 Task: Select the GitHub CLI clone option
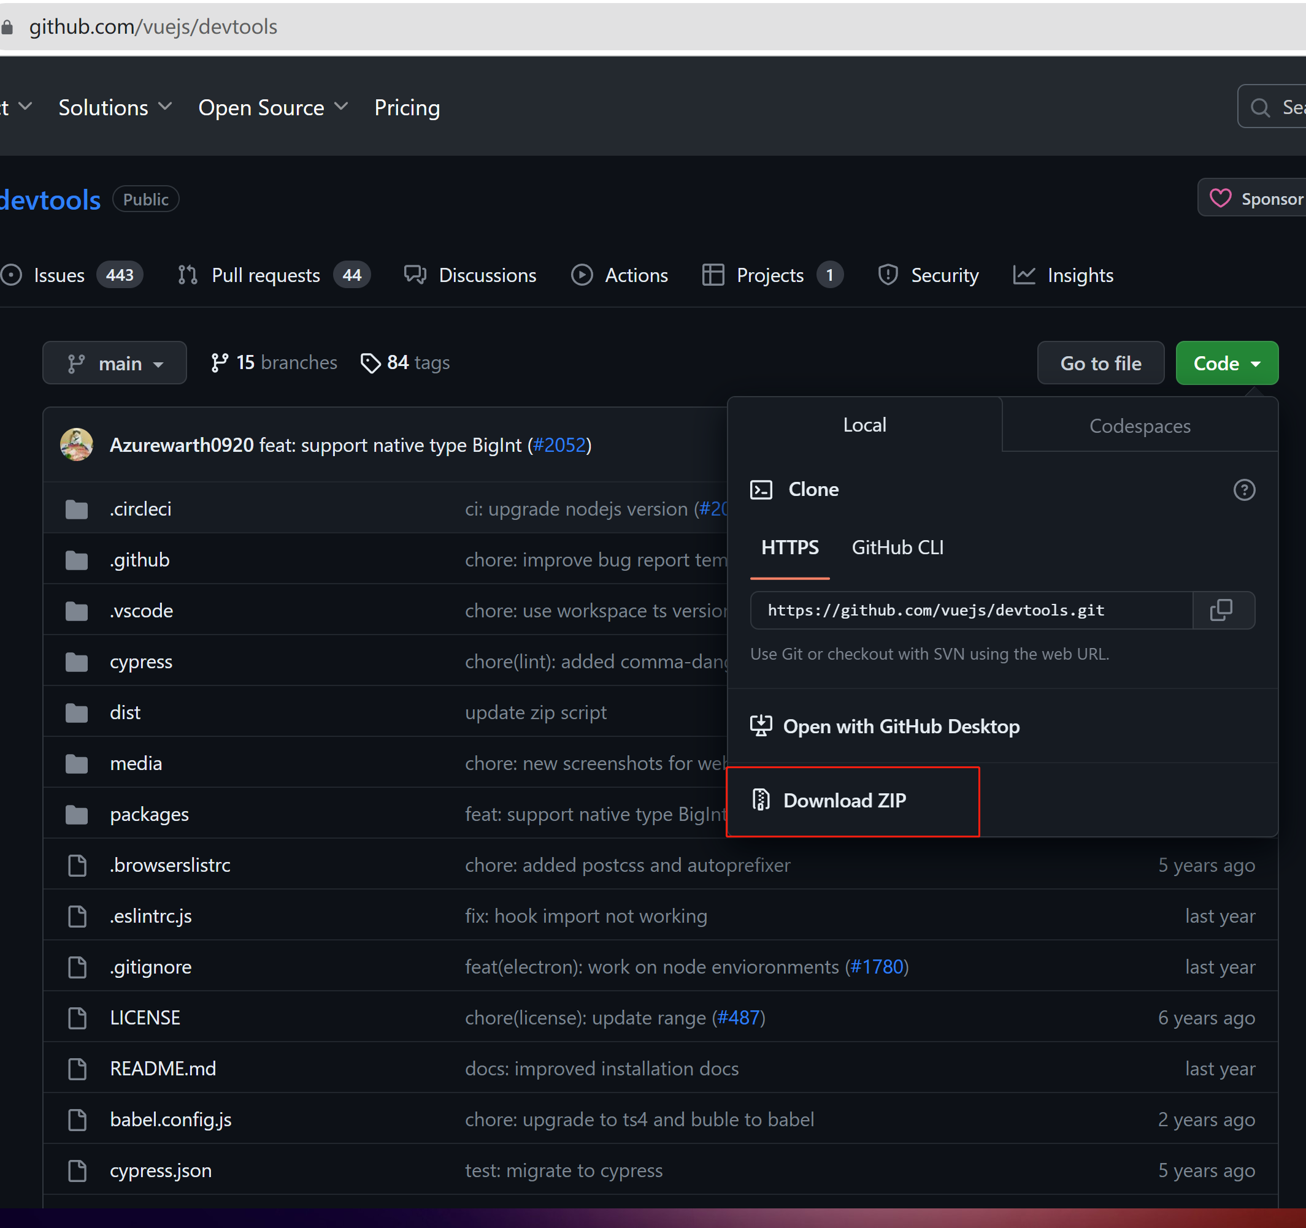pyautogui.click(x=897, y=547)
